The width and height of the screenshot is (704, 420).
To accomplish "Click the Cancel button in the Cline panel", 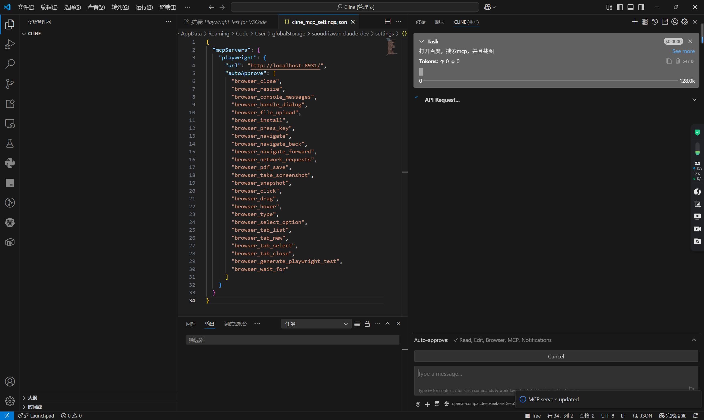I will coord(555,356).
